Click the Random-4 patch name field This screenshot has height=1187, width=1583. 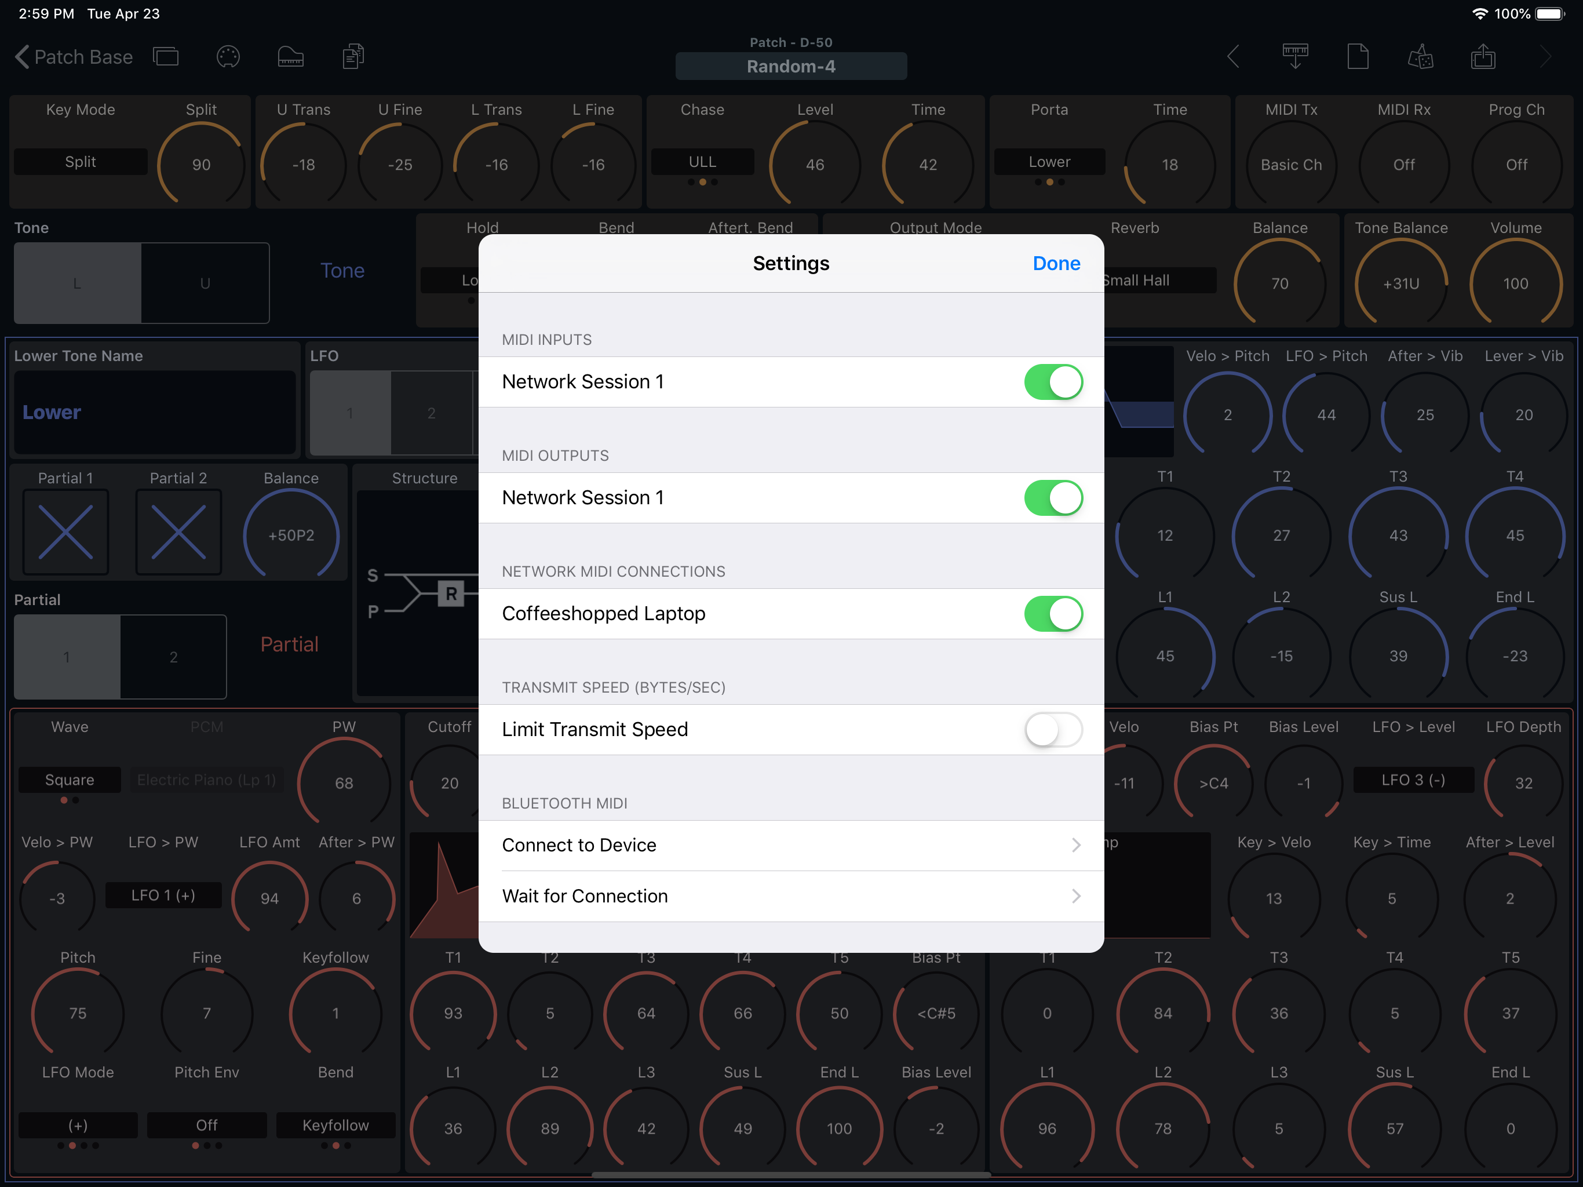coord(791,67)
